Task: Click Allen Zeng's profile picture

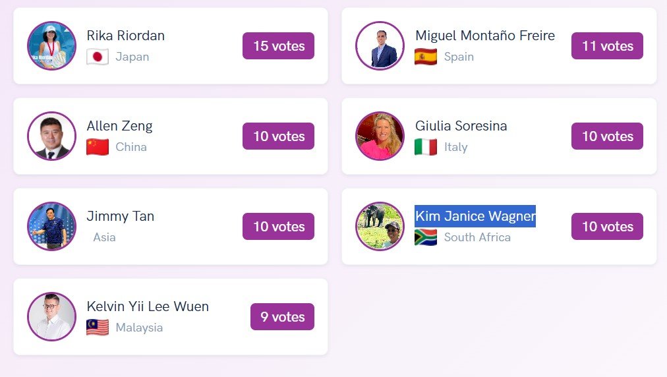Action: (52, 136)
